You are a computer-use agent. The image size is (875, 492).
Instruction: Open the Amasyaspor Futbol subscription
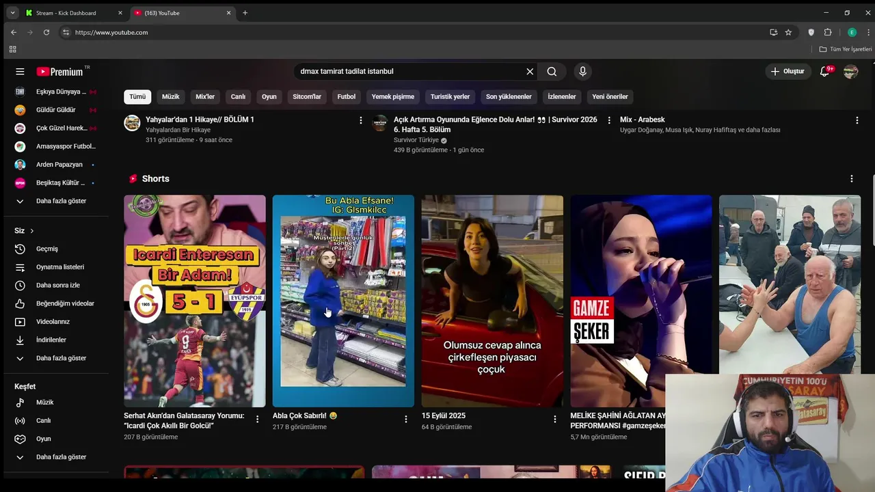pos(56,146)
